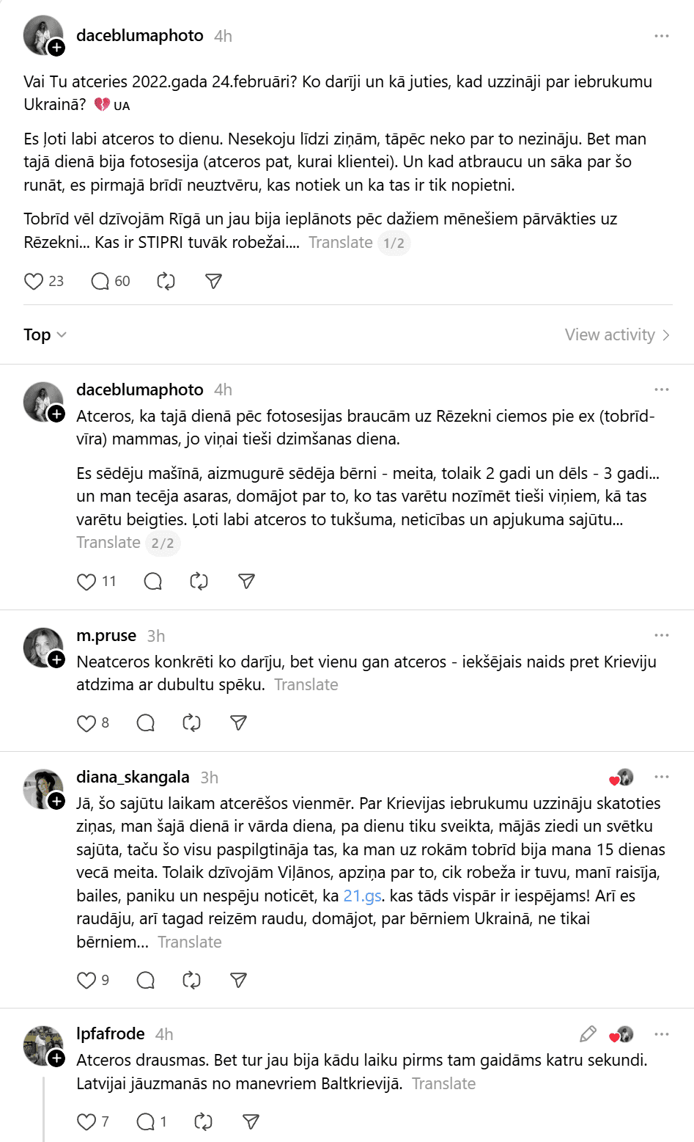The image size is (694, 1142).
Task: Follow daceblumaphoto via plus badge on top avatar
Action: point(56,48)
